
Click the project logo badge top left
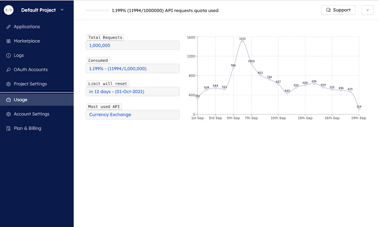coord(9,10)
